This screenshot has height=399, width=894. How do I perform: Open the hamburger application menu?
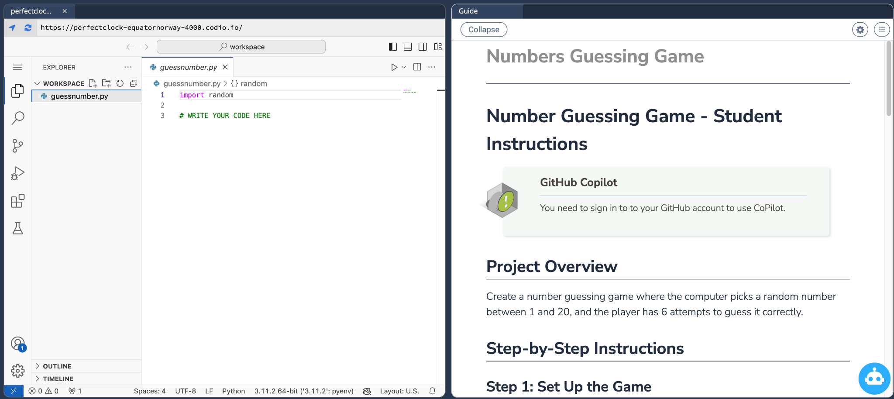[x=17, y=67]
